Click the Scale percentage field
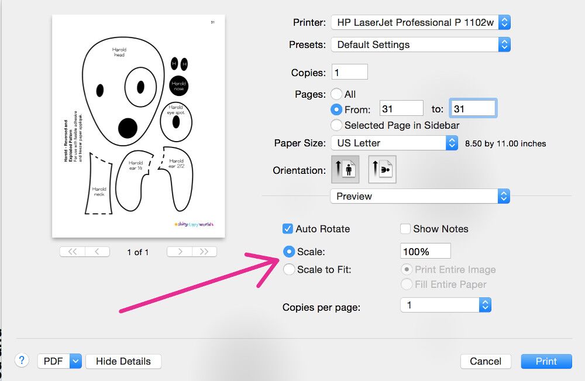Screen dimensions: 585x381 (425, 252)
